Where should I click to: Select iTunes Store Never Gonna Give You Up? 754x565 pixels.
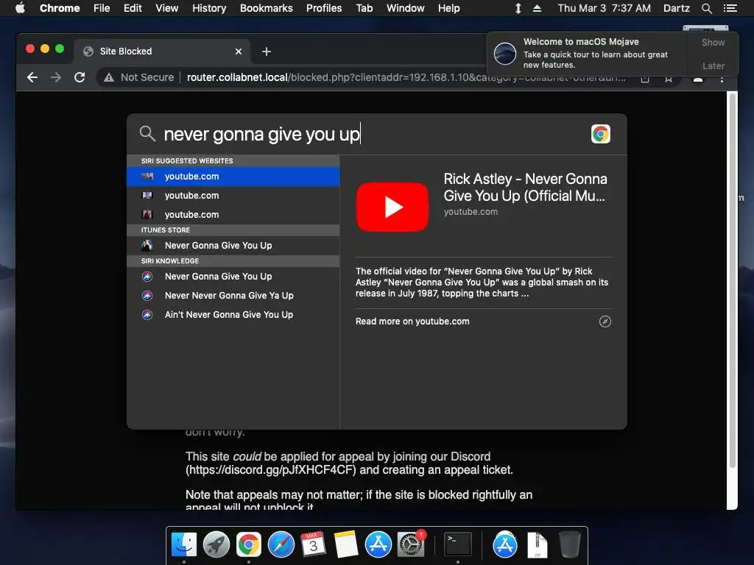coord(233,246)
